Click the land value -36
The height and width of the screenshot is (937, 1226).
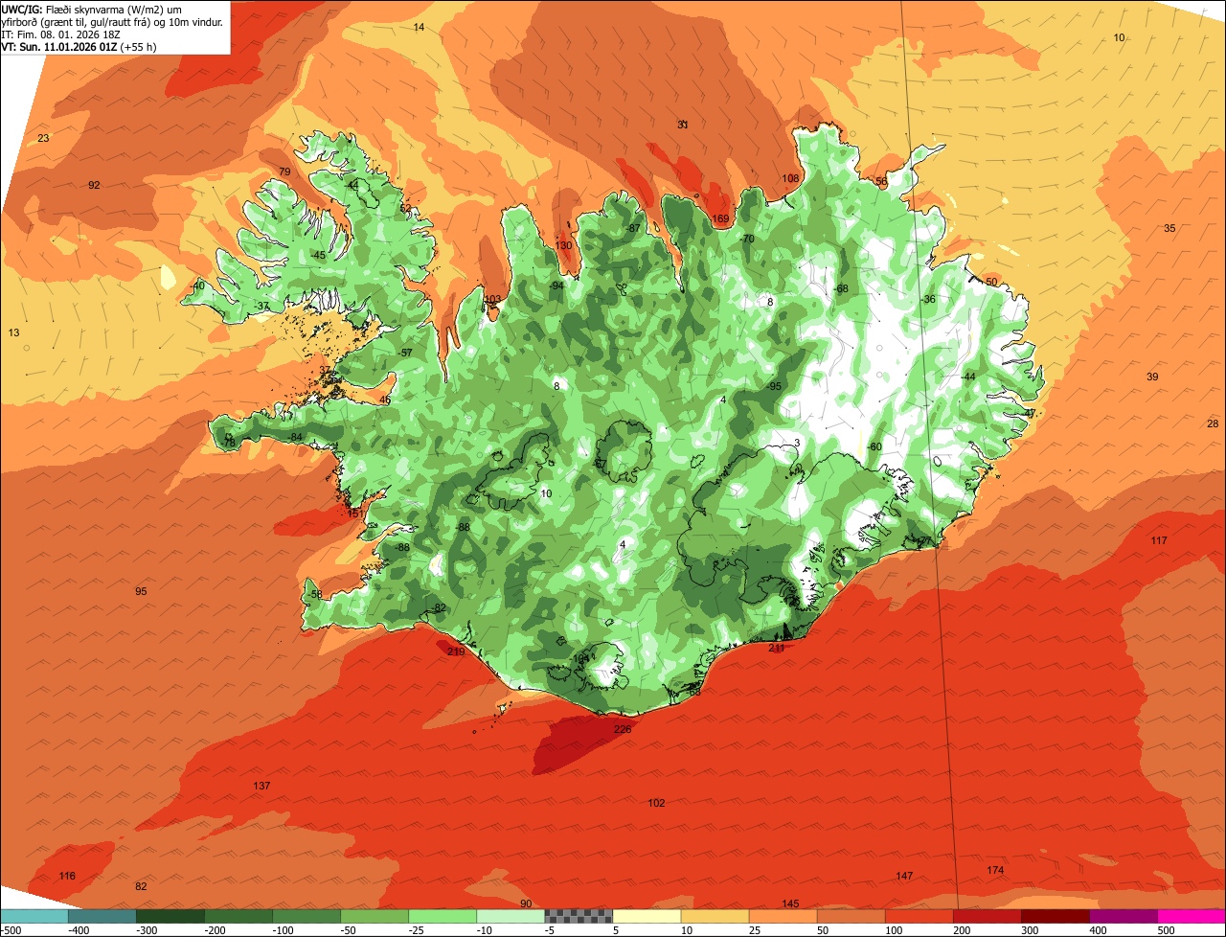(928, 299)
